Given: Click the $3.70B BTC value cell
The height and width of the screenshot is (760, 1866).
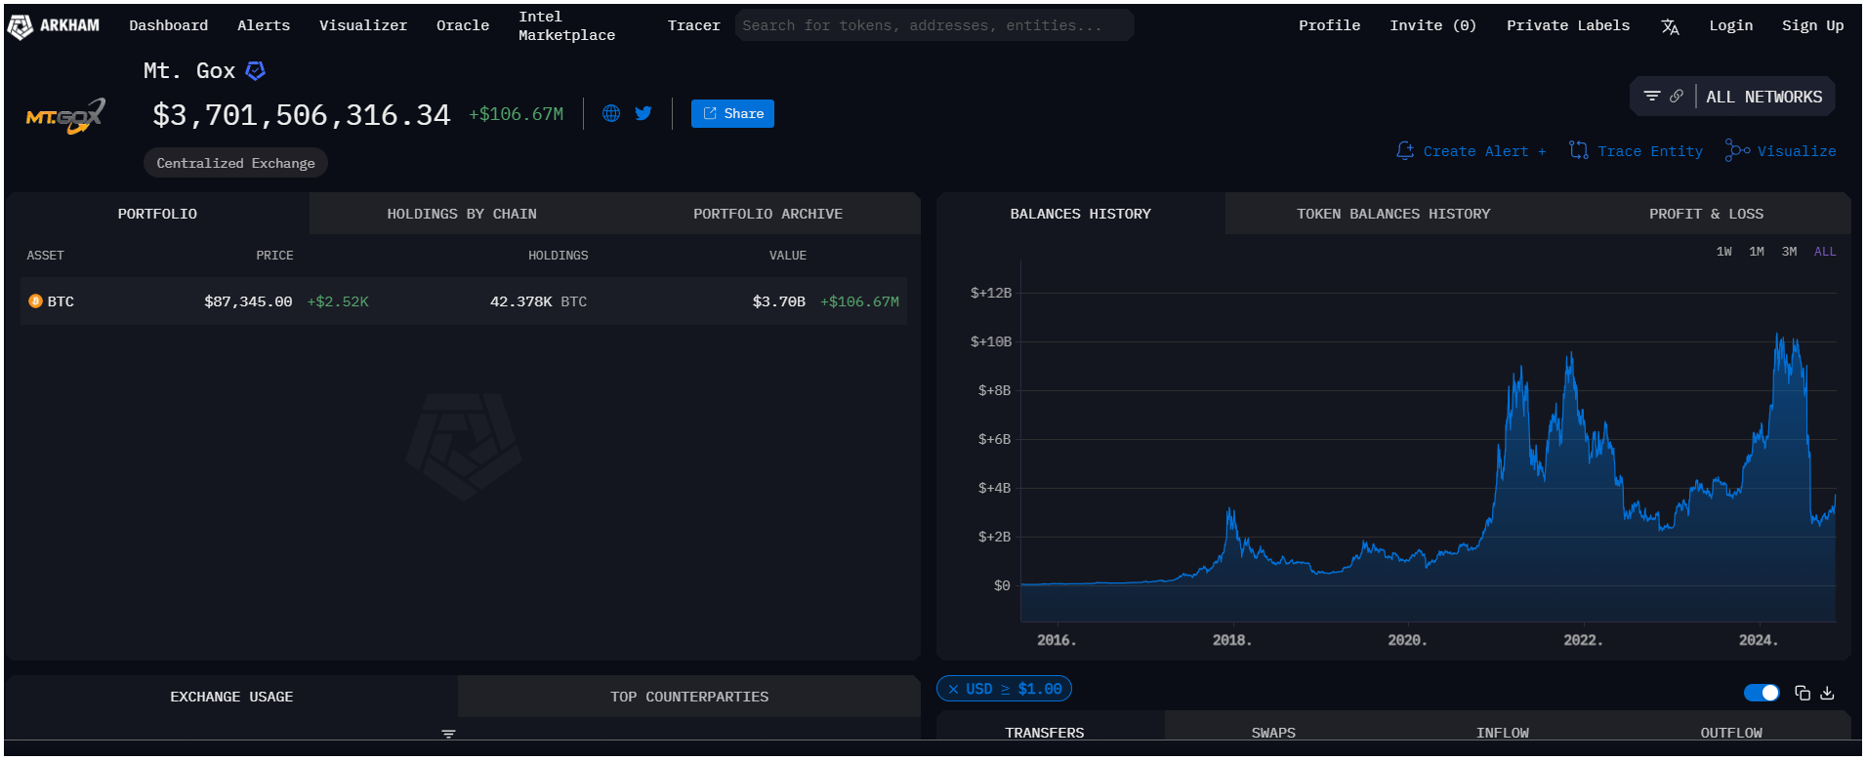Looking at the screenshot, I should click(778, 301).
